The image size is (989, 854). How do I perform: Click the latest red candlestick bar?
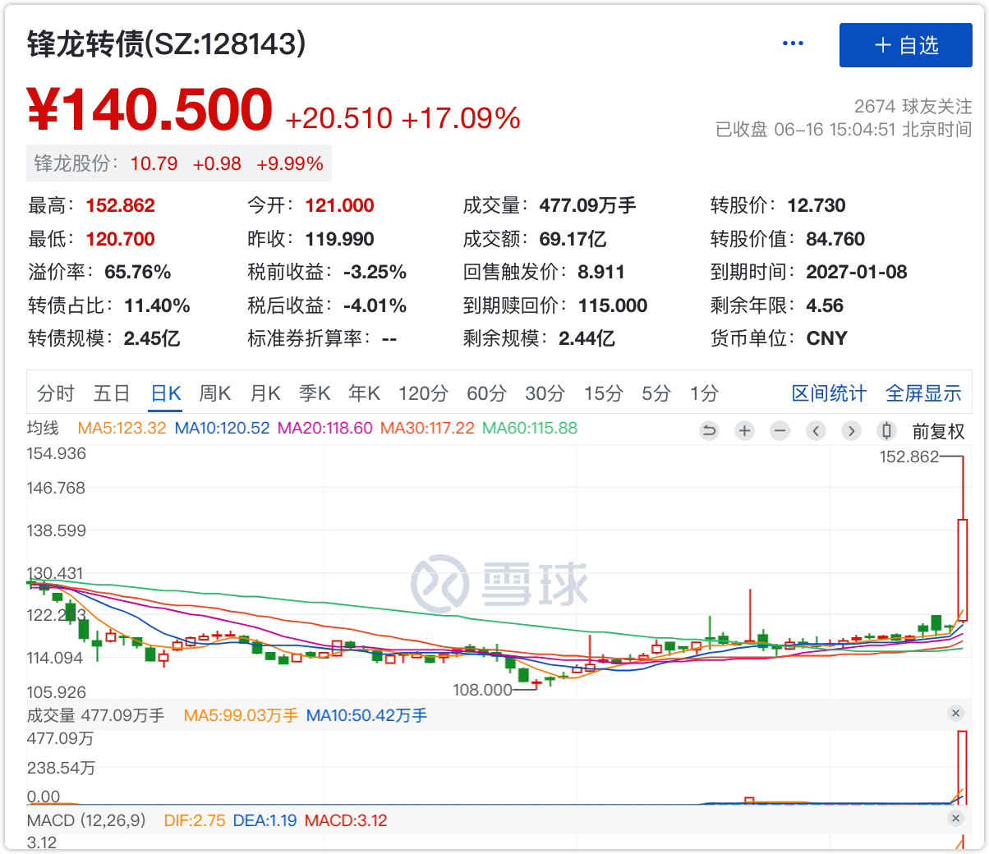point(962,569)
